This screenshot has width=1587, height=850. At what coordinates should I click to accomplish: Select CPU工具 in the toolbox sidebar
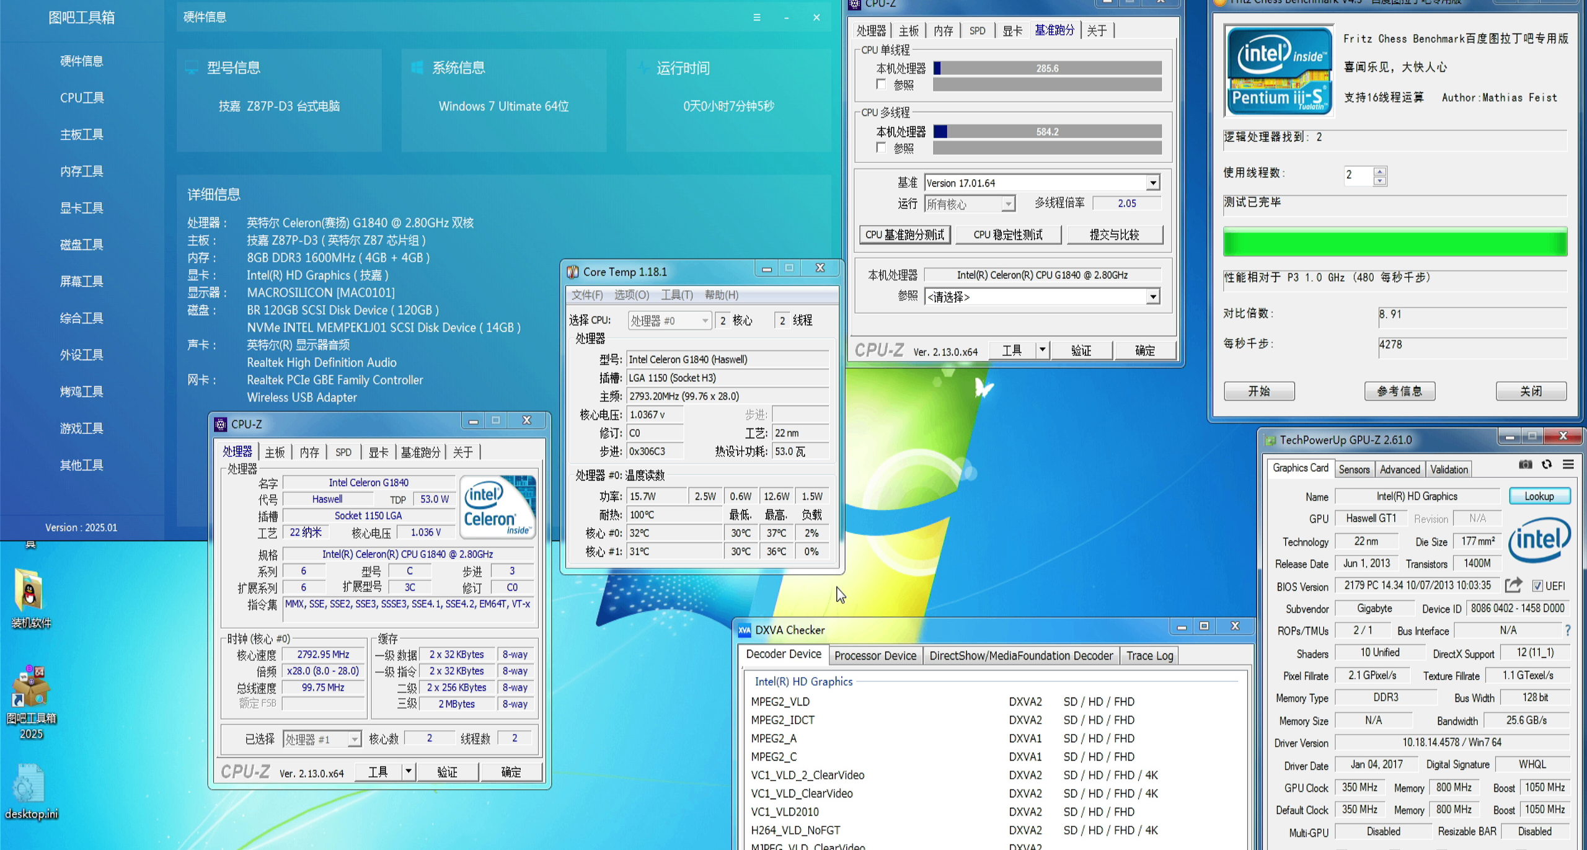(x=82, y=97)
